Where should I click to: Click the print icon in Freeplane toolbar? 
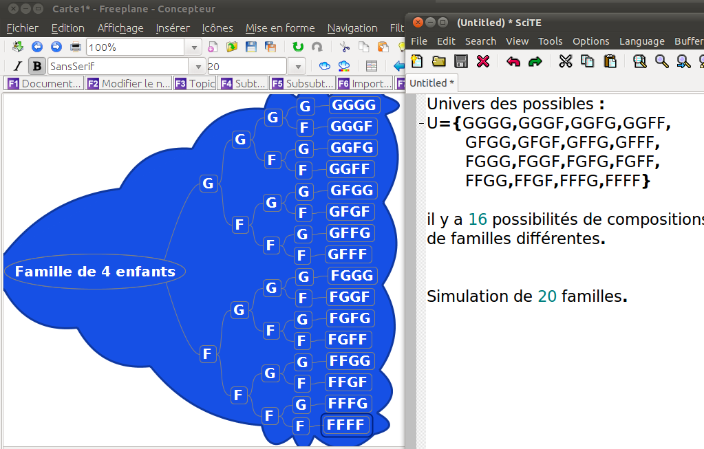coord(76,47)
